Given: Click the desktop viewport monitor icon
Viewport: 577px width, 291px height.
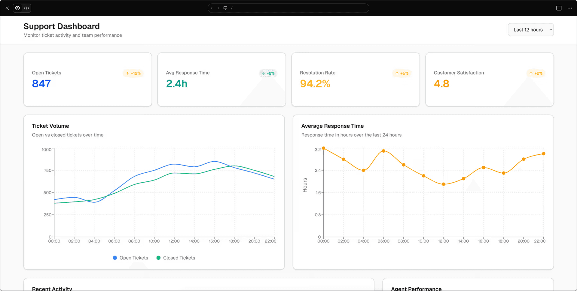Looking at the screenshot, I should click(225, 8).
